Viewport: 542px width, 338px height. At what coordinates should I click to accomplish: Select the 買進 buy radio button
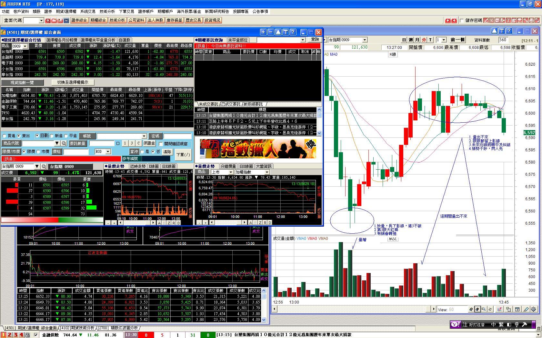click(x=5, y=136)
